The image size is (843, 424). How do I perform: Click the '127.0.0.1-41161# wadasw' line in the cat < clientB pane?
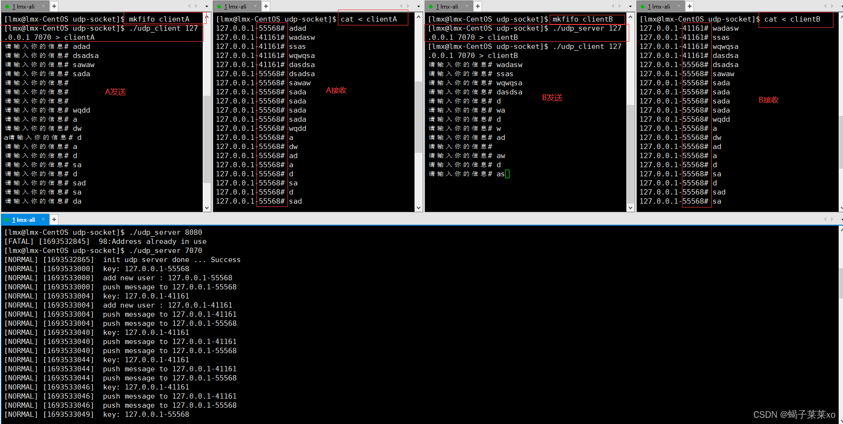click(x=689, y=28)
